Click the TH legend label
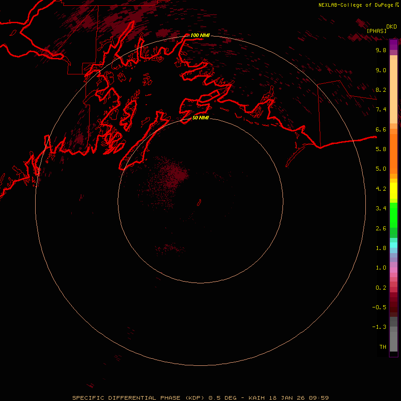The width and height of the screenshot is (401, 401). (x=383, y=347)
